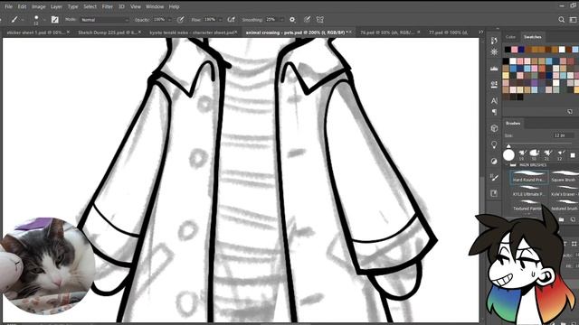The height and width of the screenshot is (325, 579).
Task: Switch to Sketch Dump 225.psd tab
Action: [x=107, y=32]
